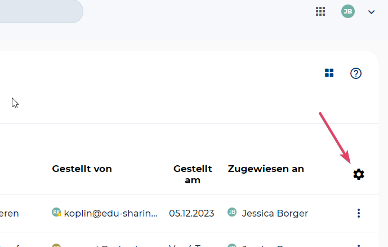The height and width of the screenshot is (247, 388).
Task: Click the 05.12.2023 date cell
Action: 191,213
